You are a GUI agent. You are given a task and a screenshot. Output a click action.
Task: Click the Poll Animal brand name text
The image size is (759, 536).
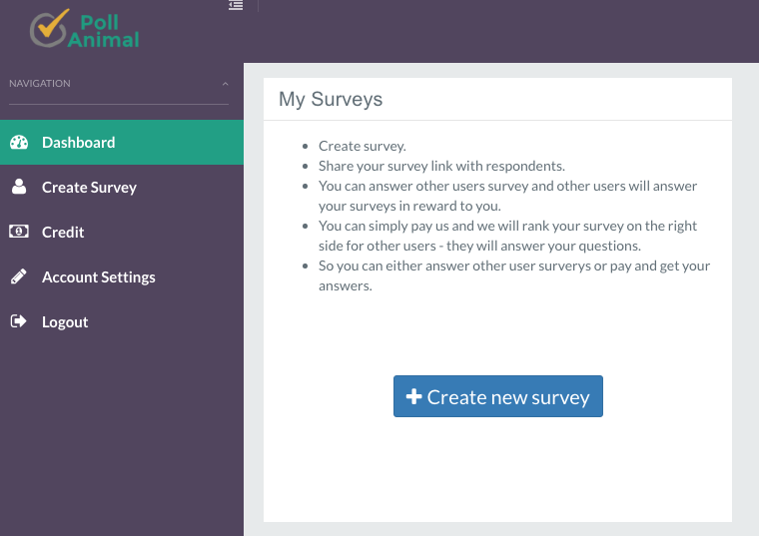104,31
